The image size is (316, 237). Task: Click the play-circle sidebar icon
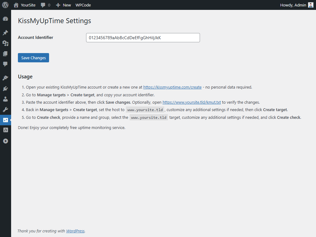pos(6,141)
